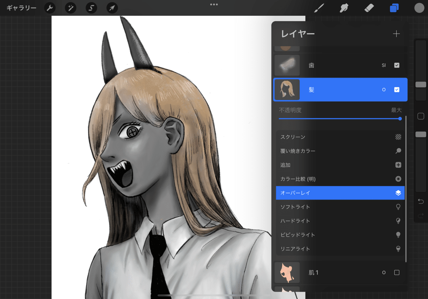Click the blend mode list scrollbar
Viewport: 428px width, 299px height.
tap(406, 189)
